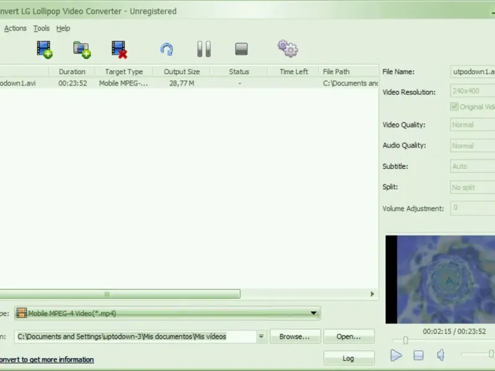
Task: Sort by Target Type column header
Action: (x=124, y=72)
